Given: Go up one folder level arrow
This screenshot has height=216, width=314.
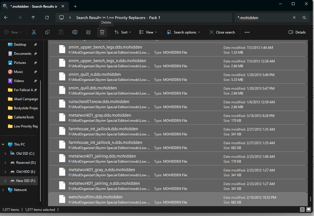Looking at the screenshot, I should tap(33, 18).
